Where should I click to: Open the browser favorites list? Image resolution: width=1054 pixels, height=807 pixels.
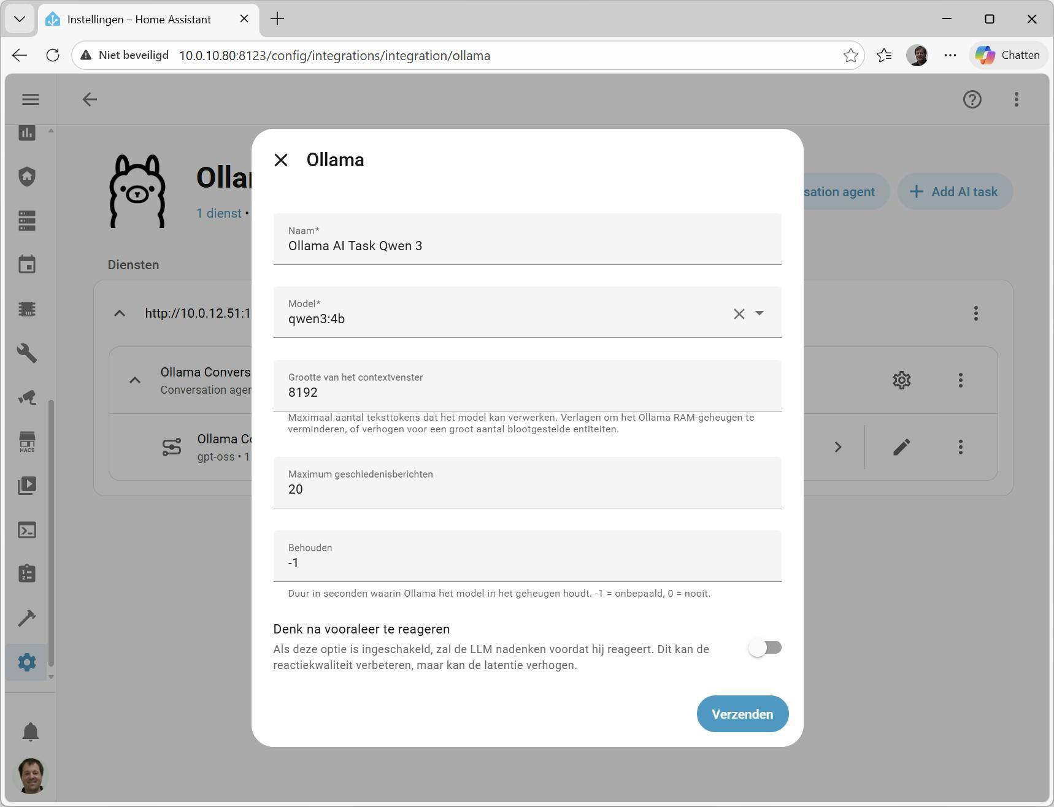tap(884, 55)
